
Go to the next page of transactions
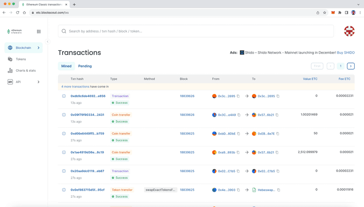[x=351, y=66]
